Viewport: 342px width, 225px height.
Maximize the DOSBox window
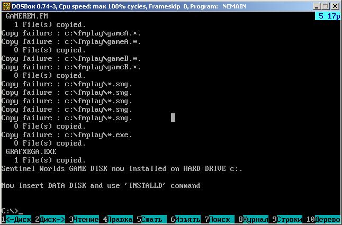click(x=325, y=6)
